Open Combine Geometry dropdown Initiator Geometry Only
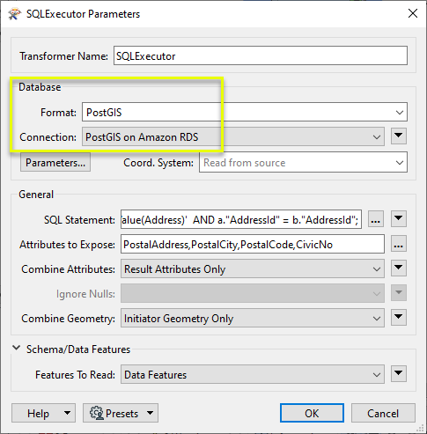 pyautogui.click(x=253, y=318)
